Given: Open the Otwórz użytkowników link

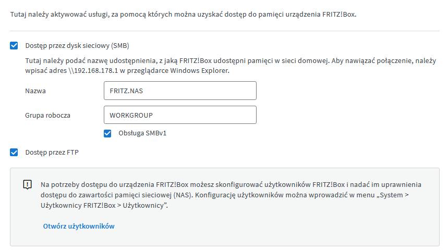Looking at the screenshot, I should click(79, 226).
